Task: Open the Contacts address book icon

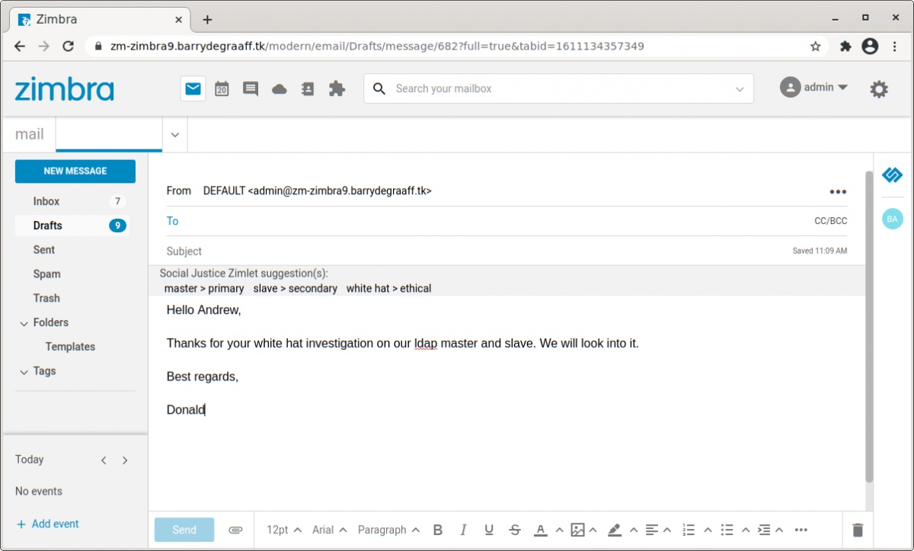Action: tap(308, 89)
